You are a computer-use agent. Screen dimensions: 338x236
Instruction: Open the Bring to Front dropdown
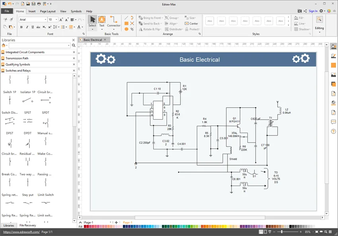pyautogui.click(x=151, y=18)
